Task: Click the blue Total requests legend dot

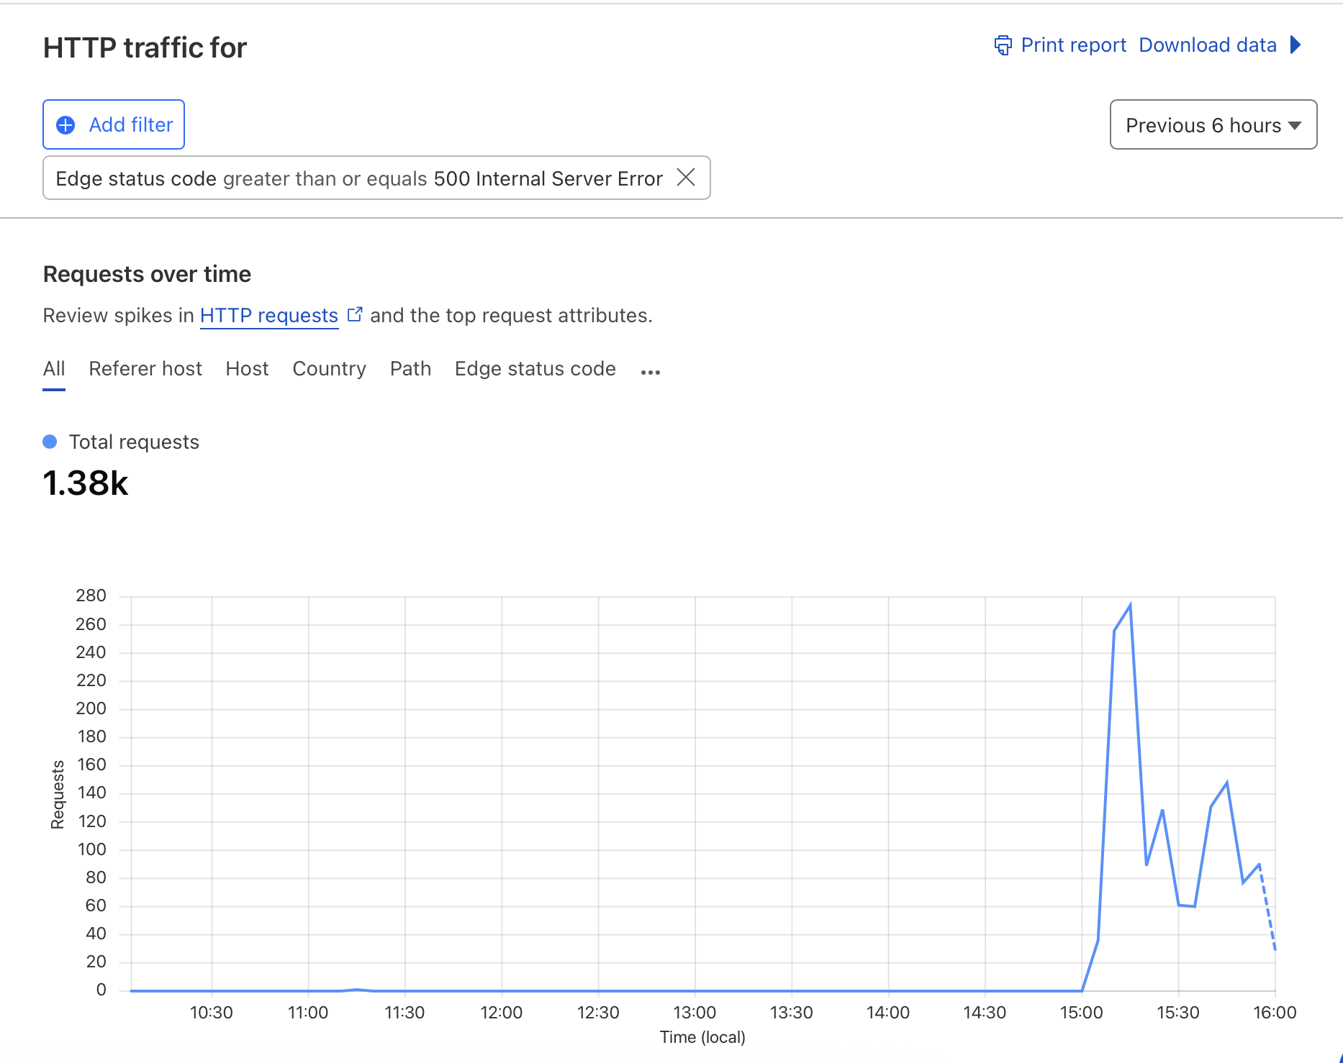Action: (x=50, y=442)
